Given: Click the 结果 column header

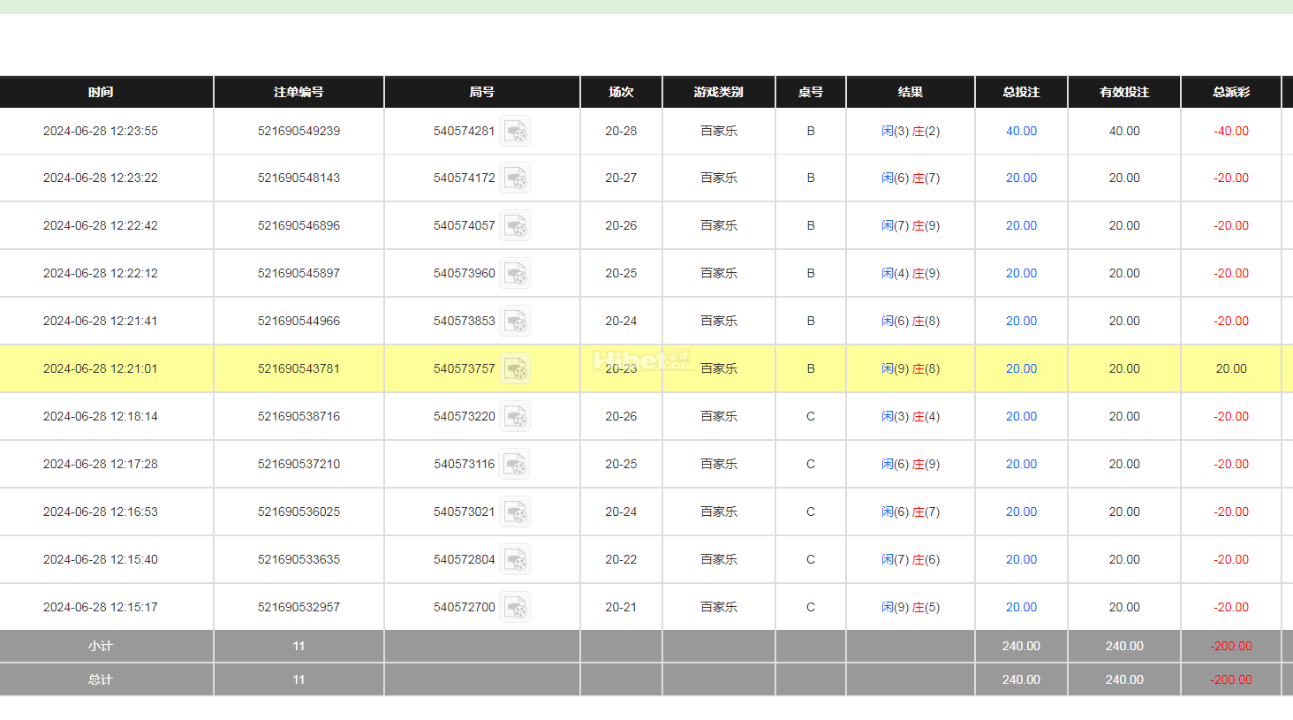Looking at the screenshot, I should coord(911,92).
